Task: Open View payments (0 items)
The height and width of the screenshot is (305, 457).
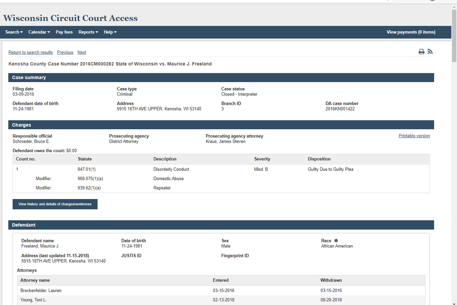Action: (x=411, y=32)
